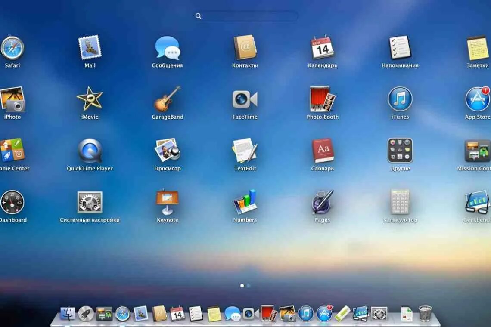Launch Geekbench from the Launchpad grid

pos(478,203)
